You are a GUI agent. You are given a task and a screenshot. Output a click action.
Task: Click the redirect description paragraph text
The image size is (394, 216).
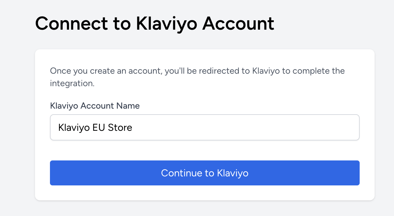197,71
